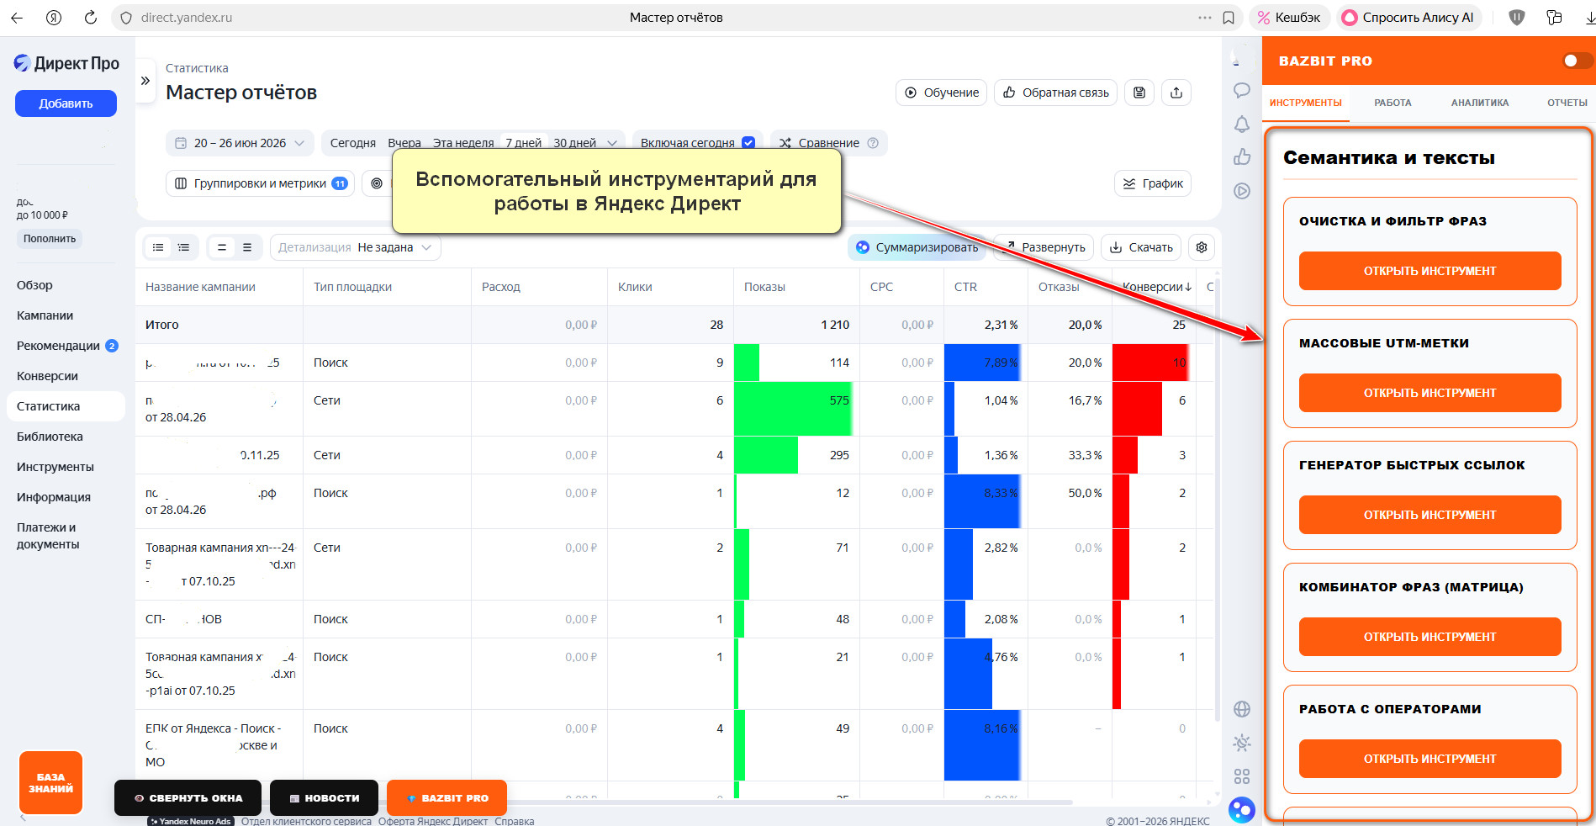
Task: Open the Детализация dropdown
Action: click(355, 247)
